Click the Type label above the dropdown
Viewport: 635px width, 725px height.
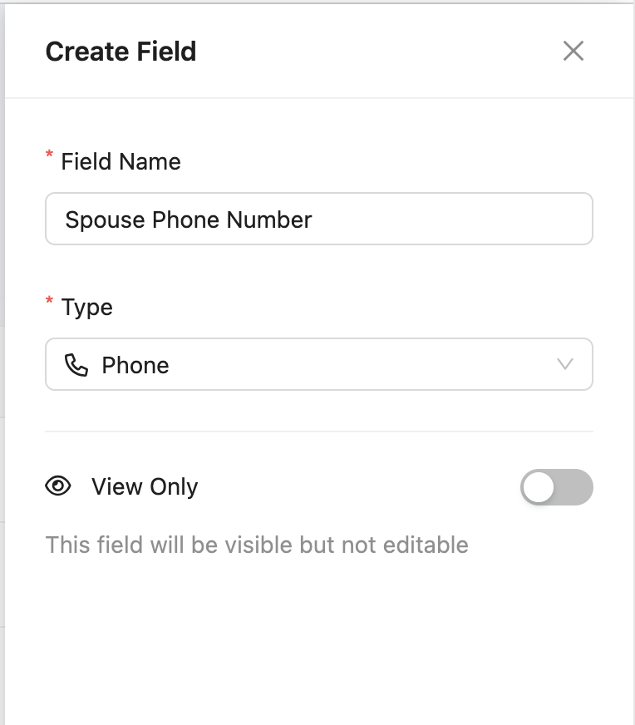86,307
